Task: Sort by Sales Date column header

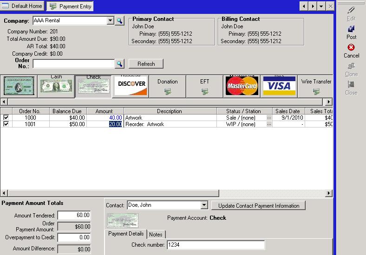Action: (289, 111)
